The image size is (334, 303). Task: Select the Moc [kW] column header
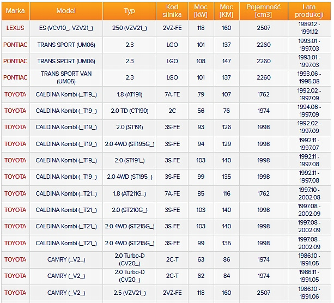tap(201, 11)
